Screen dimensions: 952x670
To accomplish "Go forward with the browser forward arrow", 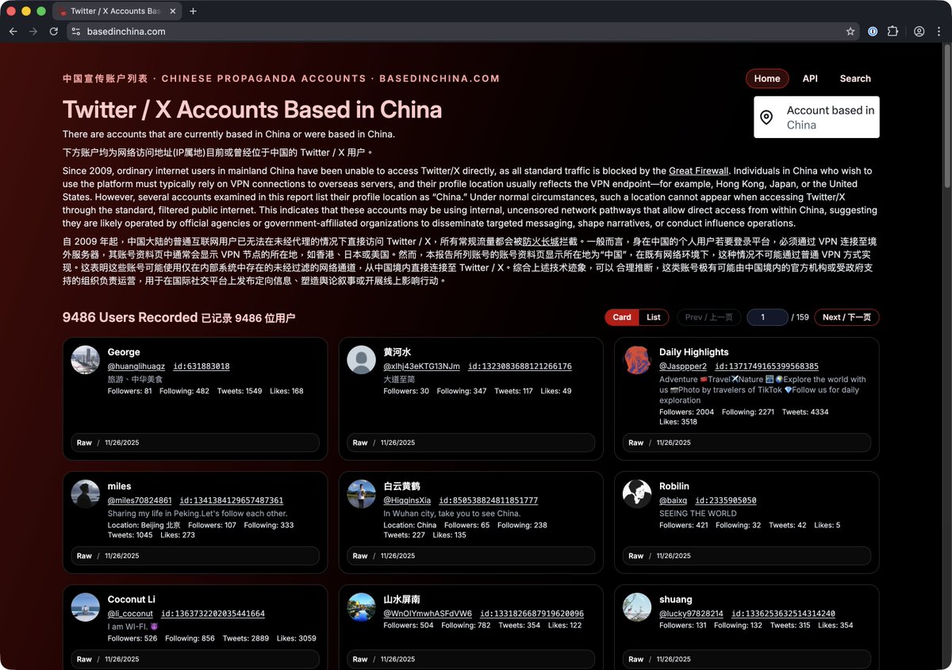I will (x=33, y=31).
